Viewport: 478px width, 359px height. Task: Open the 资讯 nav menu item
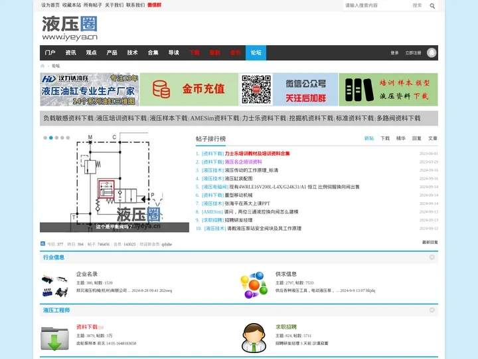[x=71, y=53]
